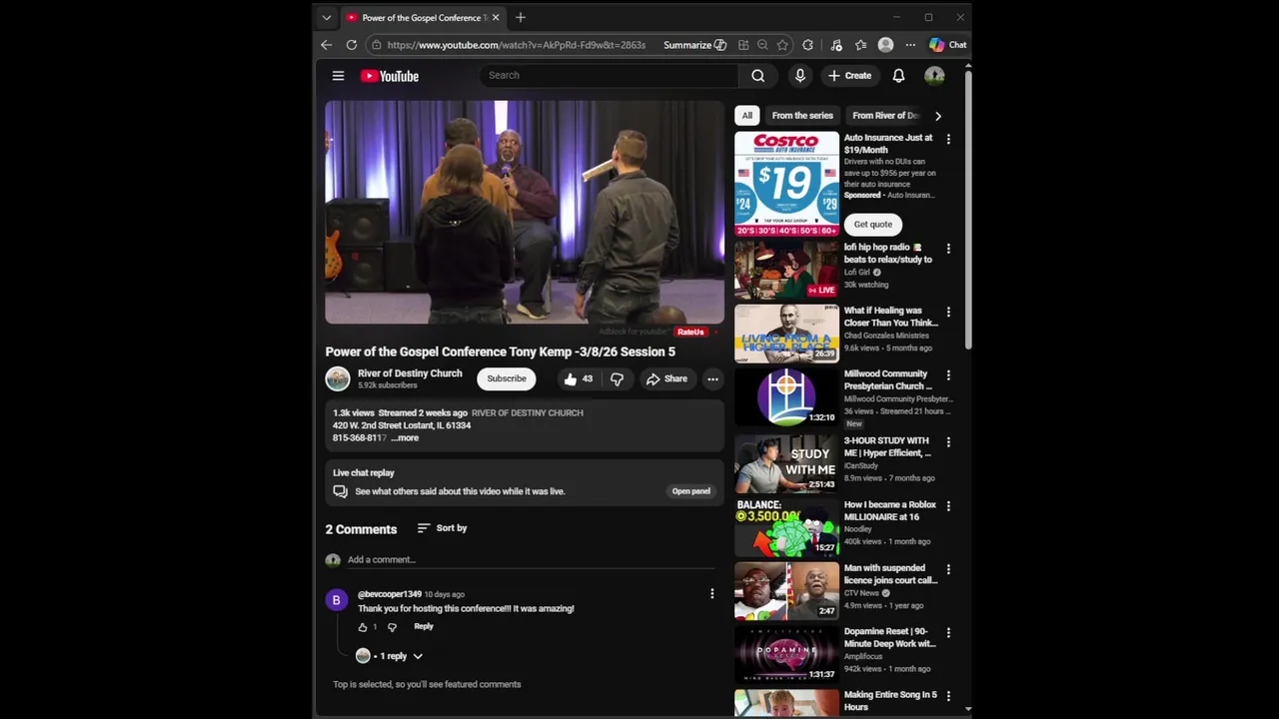Click the page vertical scrollbar

point(968,210)
